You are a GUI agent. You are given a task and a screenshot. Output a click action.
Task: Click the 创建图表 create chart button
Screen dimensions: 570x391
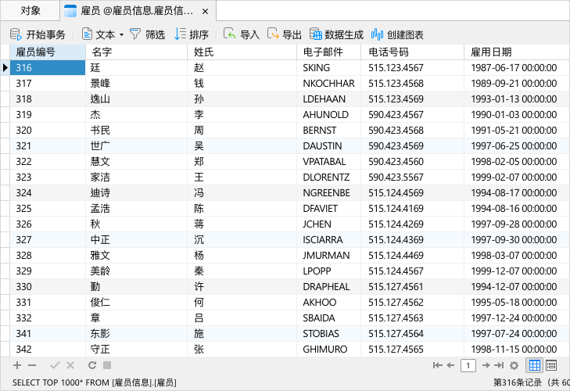click(x=397, y=34)
